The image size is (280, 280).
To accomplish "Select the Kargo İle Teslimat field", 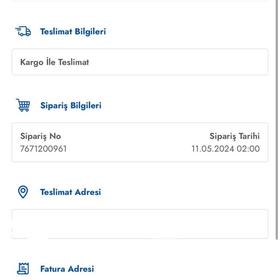I will tap(55, 62).
